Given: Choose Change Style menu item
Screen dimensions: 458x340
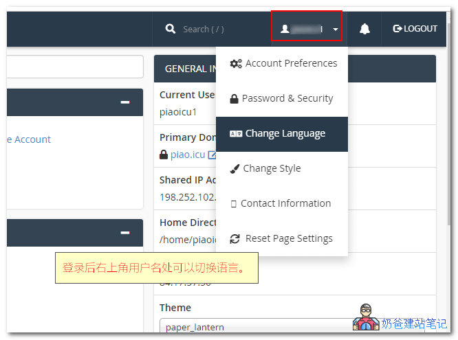Looking at the screenshot, I should (282, 168).
